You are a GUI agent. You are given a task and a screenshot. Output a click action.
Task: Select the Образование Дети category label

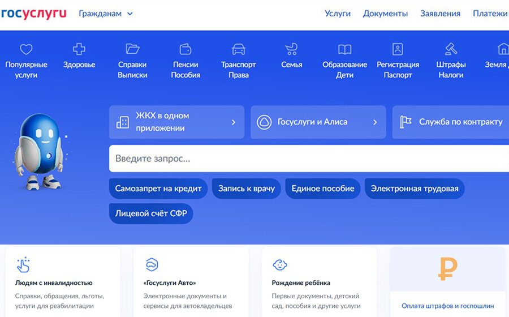pyautogui.click(x=345, y=70)
